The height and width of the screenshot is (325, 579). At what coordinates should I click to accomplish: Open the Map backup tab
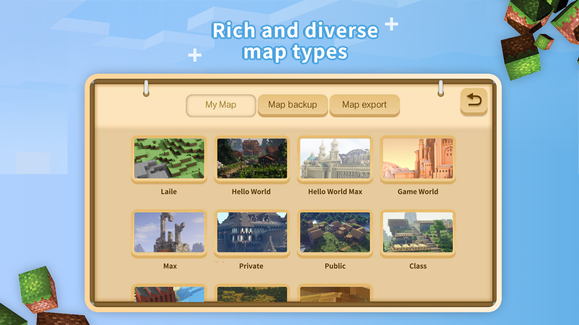coord(293,105)
